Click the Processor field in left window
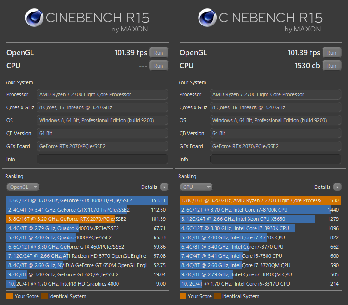This screenshot has width=348, height=305. pyautogui.click(x=102, y=94)
